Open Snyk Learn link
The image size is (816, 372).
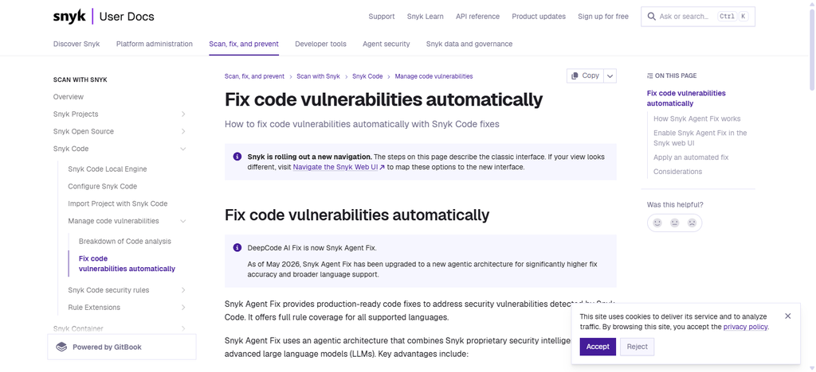(x=426, y=17)
